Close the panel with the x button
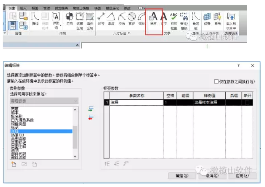The height and width of the screenshot is (187, 265). (77, 45)
